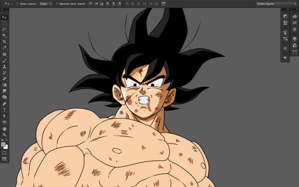Align horizontal centers of layers

tap(113, 4)
